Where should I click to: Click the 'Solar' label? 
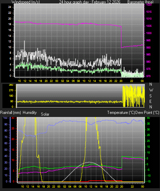click(x=45, y=114)
